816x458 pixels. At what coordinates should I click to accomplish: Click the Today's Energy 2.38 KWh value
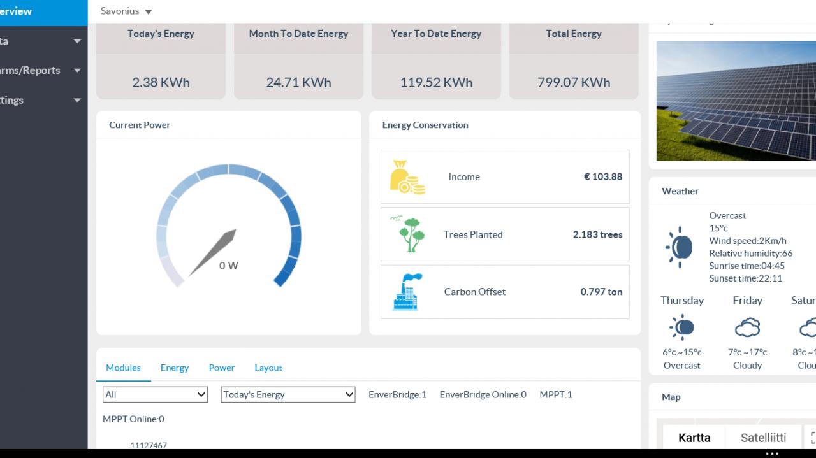tap(161, 82)
